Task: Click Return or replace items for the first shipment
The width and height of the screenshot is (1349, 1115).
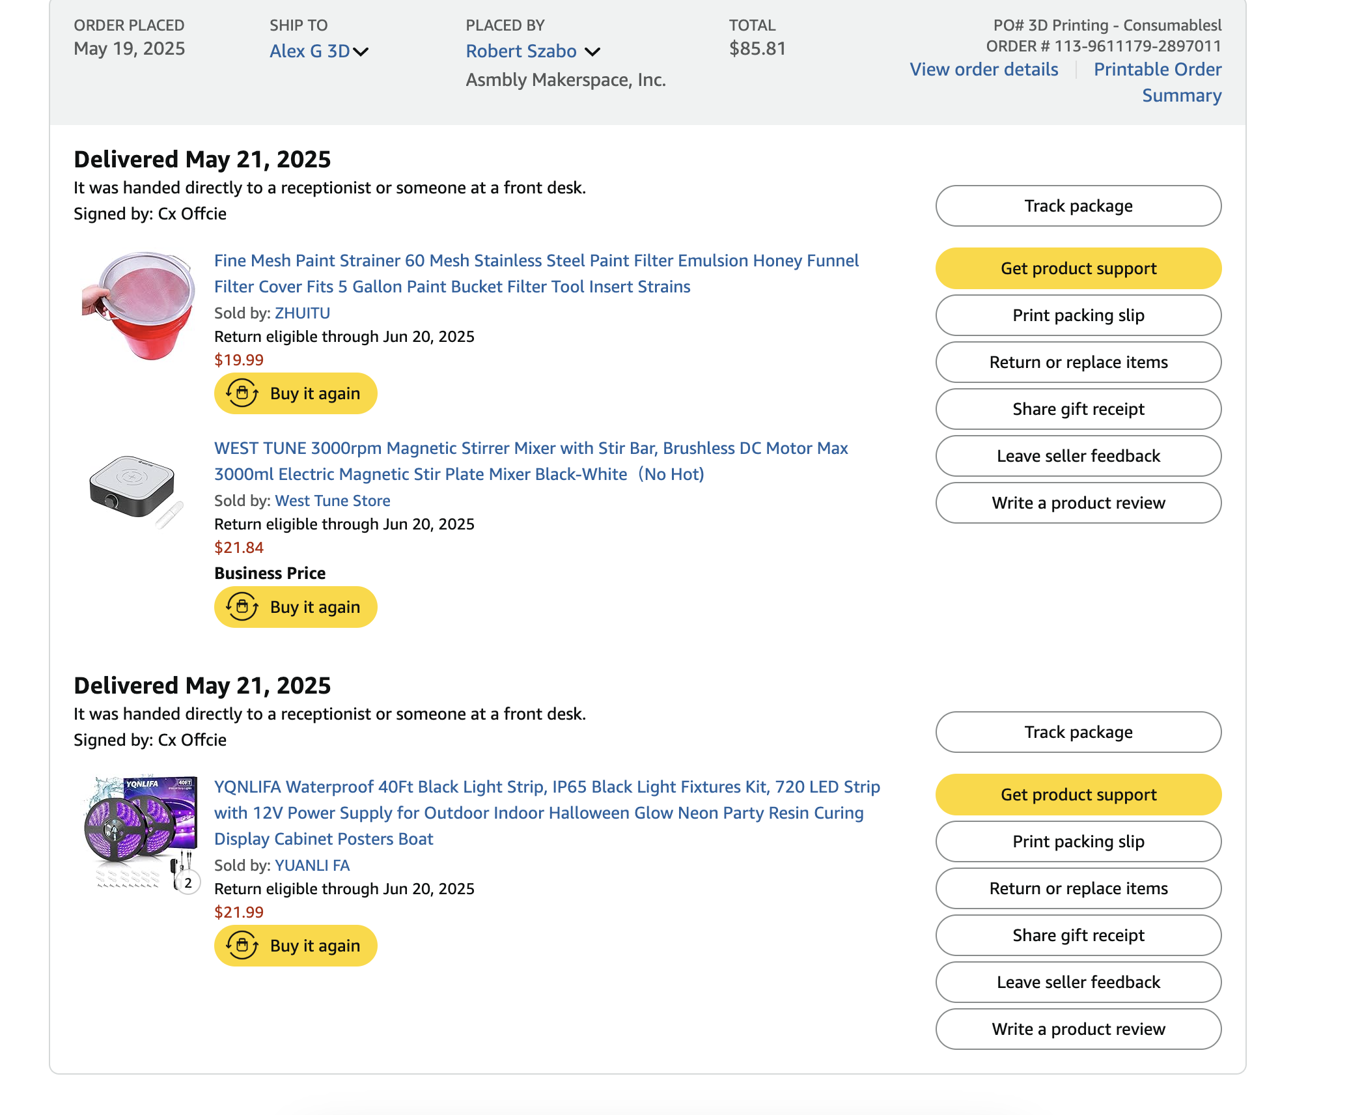Action: tap(1078, 362)
